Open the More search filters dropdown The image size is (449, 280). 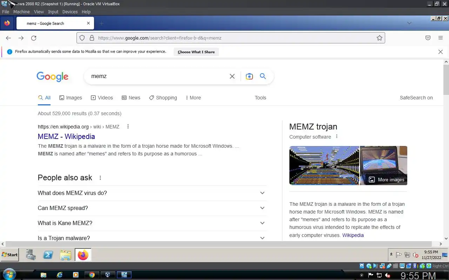tap(193, 98)
